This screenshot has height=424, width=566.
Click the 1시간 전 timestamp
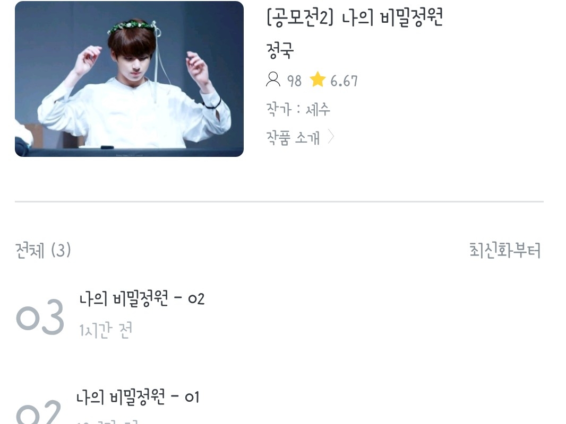tap(106, 330)
